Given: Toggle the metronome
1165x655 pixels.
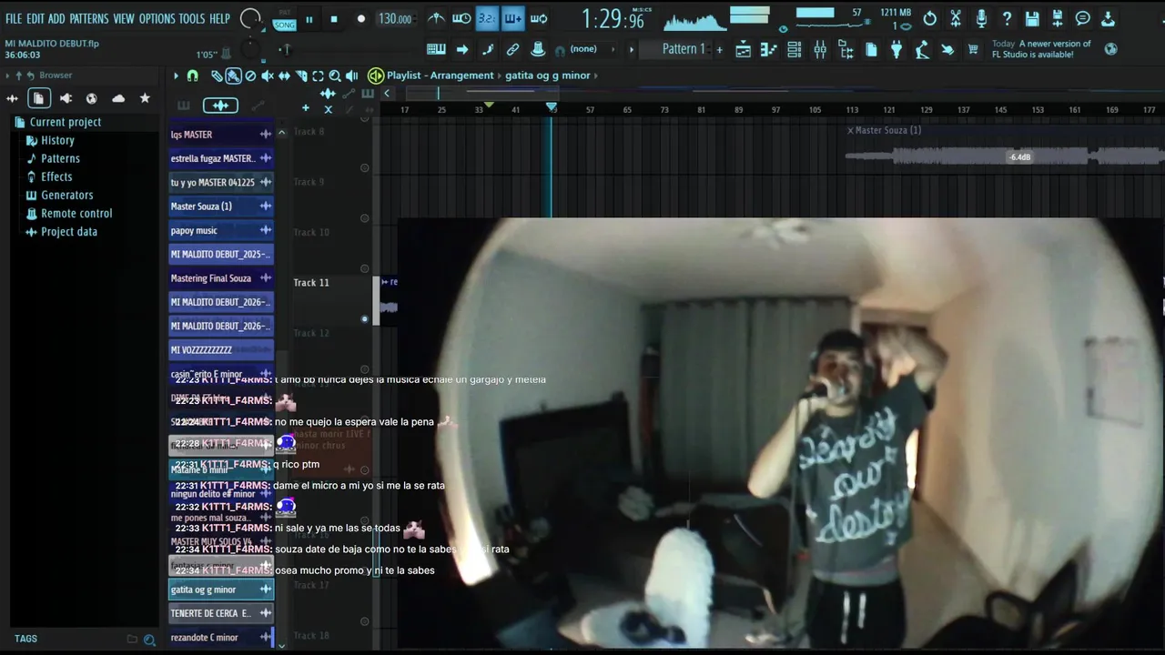Looking at the screenshot, I should click(436, 18).
